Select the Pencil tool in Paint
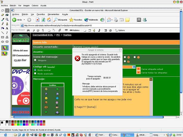183x137 pixels. [x=3, y=24]
